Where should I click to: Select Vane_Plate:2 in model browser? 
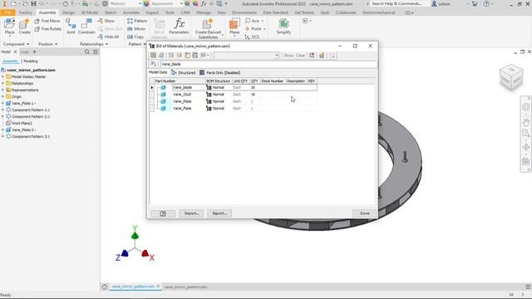pyautogui.click(x=20, y=130)
